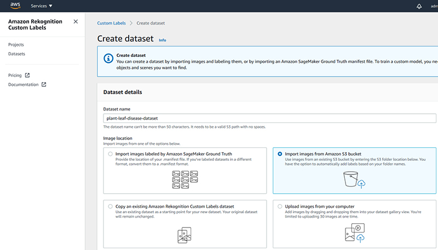Go to Custom Labels breadcrumb link
Image resolution: width=438 pixels, height=250 pixels.
(x=112, y=23)
